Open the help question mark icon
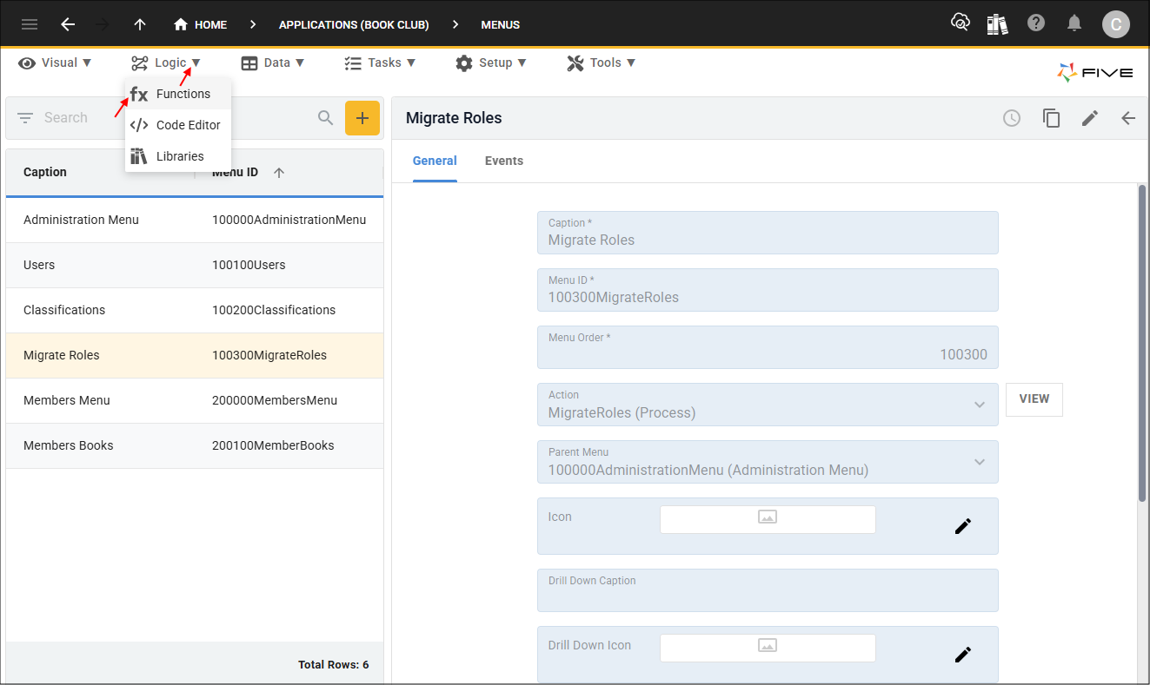 coord(1036,23)
